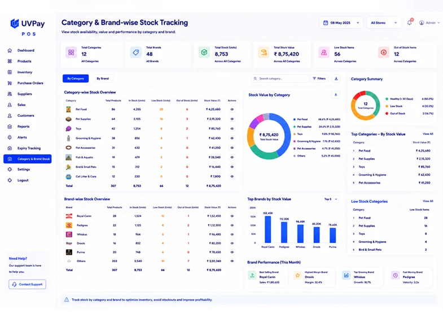Open the Suppliers page
Viewport: 443px width, 318px height.
pyautogui.click(x=25, y=94)
